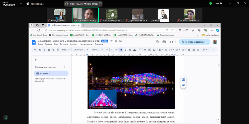This screenshot has width=249, height=124.
Task: Undo the last edit in Docs
Action: tap(40, 50)
